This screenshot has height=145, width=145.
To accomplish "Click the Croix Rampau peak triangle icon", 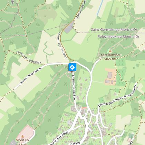I will click(110, 51).
